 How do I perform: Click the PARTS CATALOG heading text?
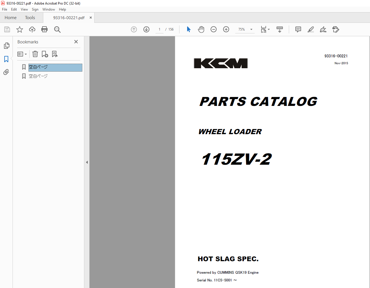(x=258, y=102)
